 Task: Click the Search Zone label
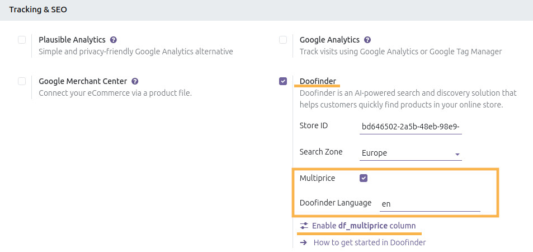[321, 152]
